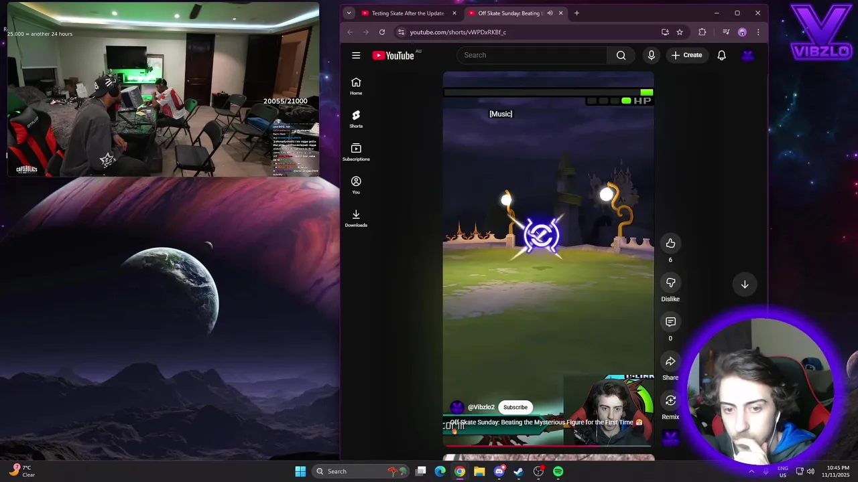Click the YouTube search magnifier button
Viewport: 858px width, 482px height.
[x=621, y=56]
